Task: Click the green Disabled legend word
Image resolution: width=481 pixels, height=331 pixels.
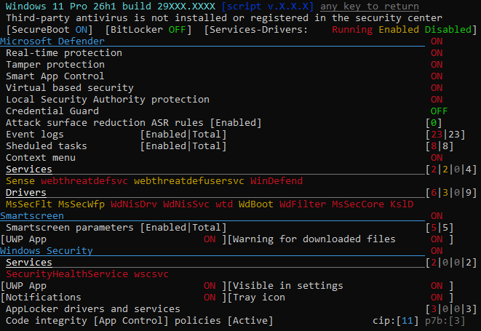Action: coord(448,29)
